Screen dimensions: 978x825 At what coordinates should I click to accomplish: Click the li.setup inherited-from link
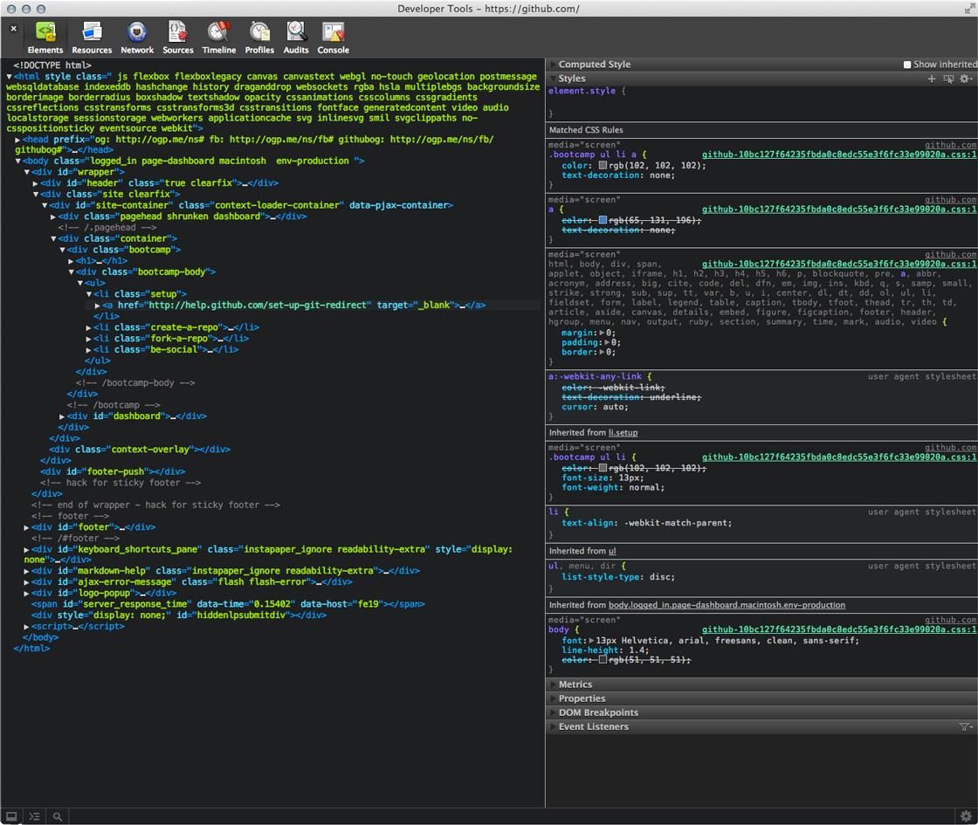tap(623, 433)
